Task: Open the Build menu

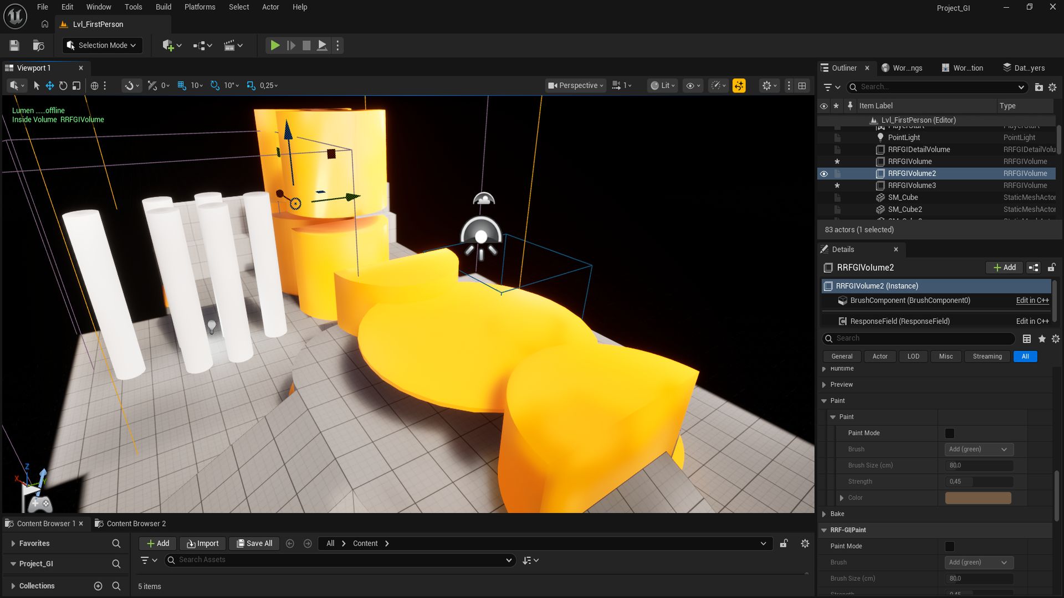Action: pyautogui.click(x=163, y=7)
